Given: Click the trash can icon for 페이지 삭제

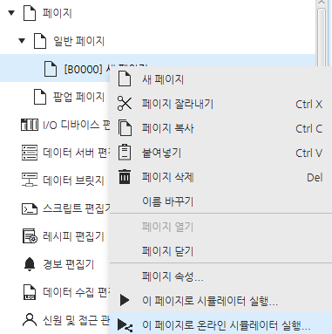Looking at the screenshot, I should [125, 177].
